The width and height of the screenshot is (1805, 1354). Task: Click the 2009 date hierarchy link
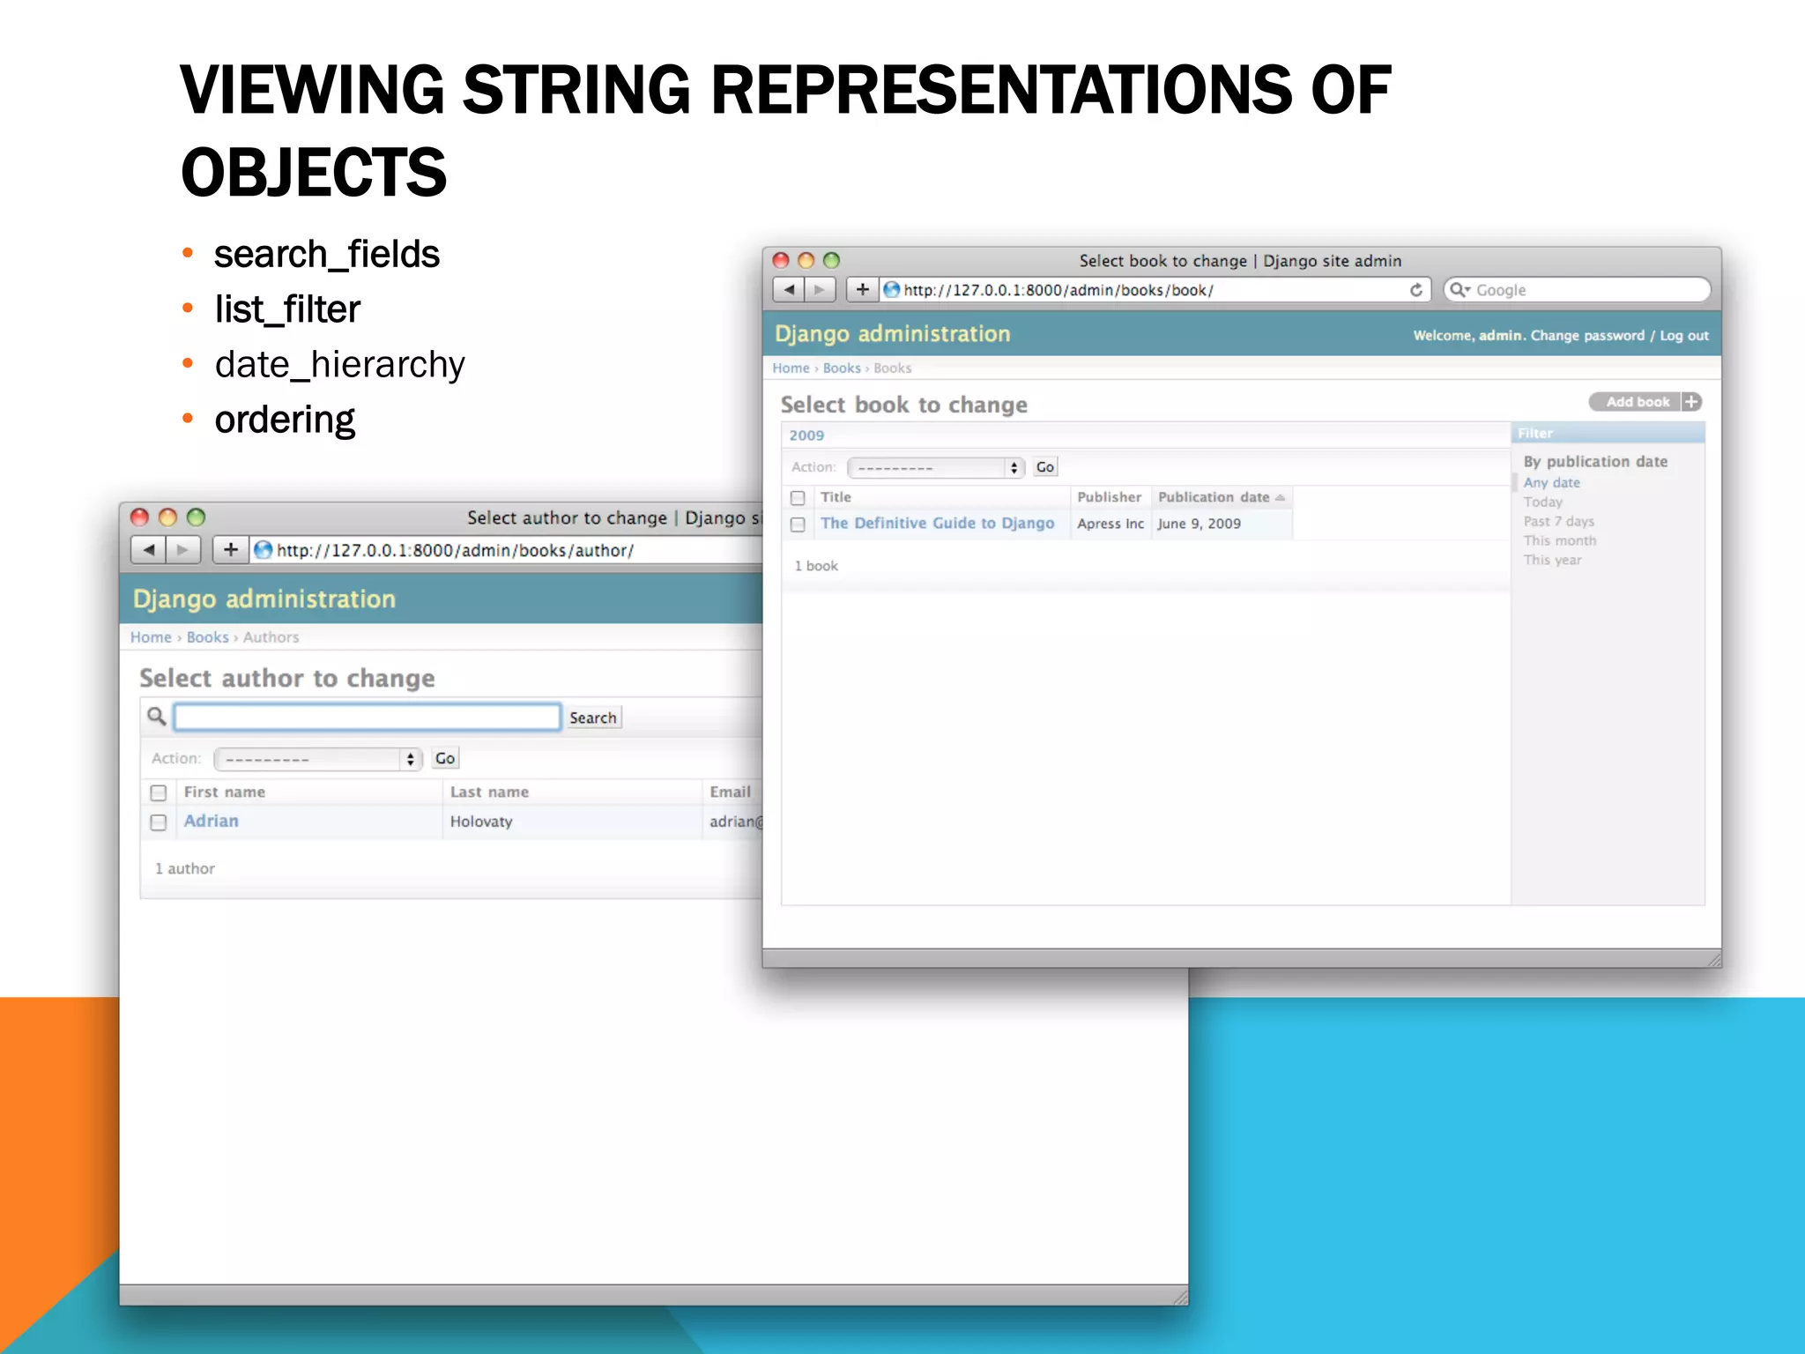coord(806,435)
